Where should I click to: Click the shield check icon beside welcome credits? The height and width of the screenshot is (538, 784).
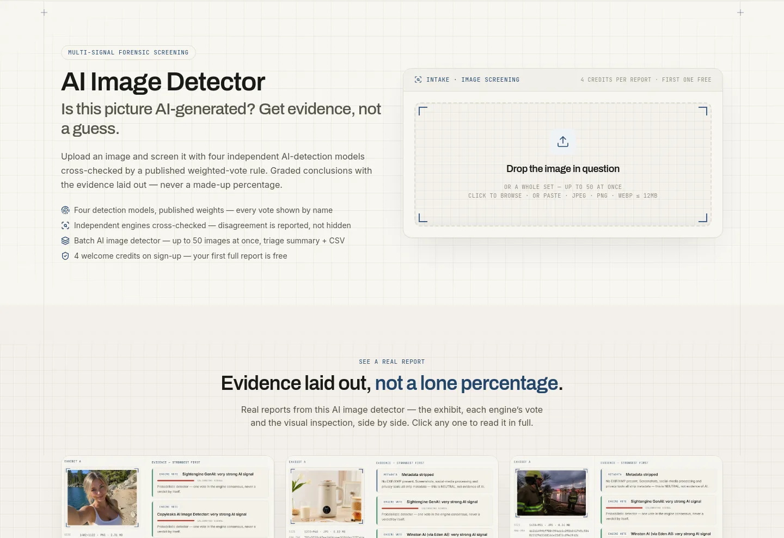[x=65, y=256]
